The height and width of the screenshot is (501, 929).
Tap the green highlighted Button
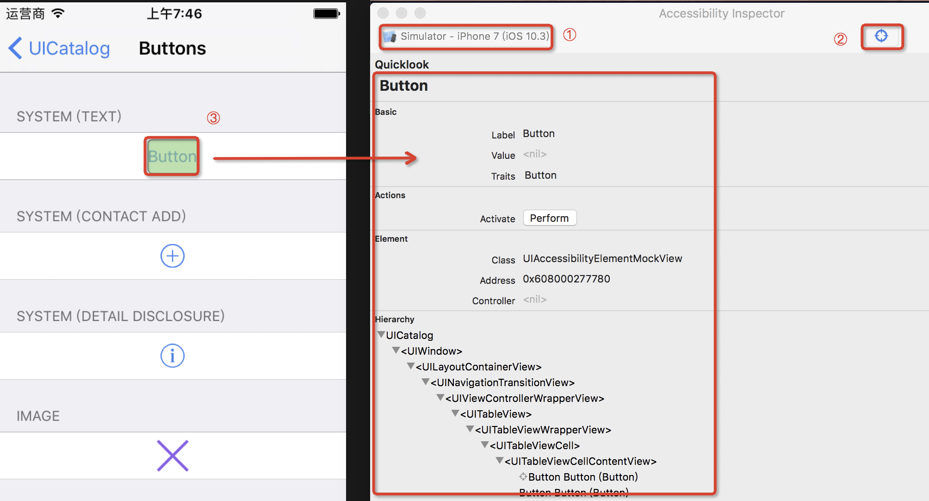click(x=172, y=157)
